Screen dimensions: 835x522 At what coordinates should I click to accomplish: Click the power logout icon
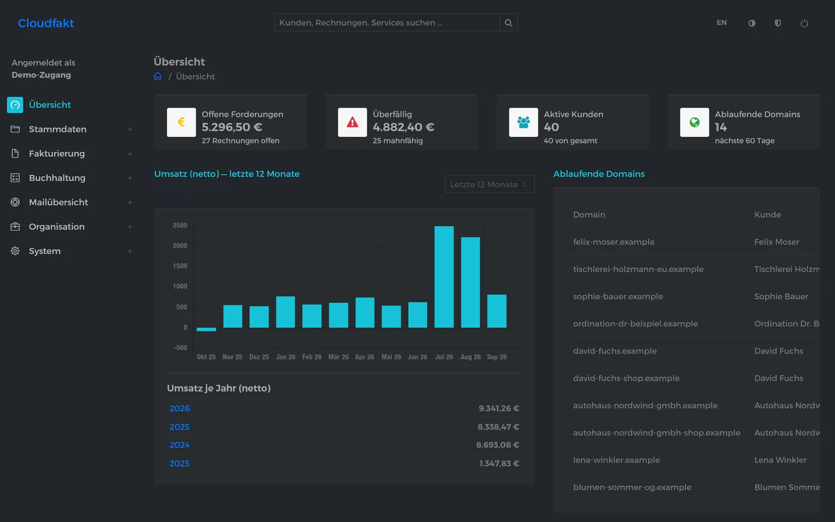click(804, 23)
